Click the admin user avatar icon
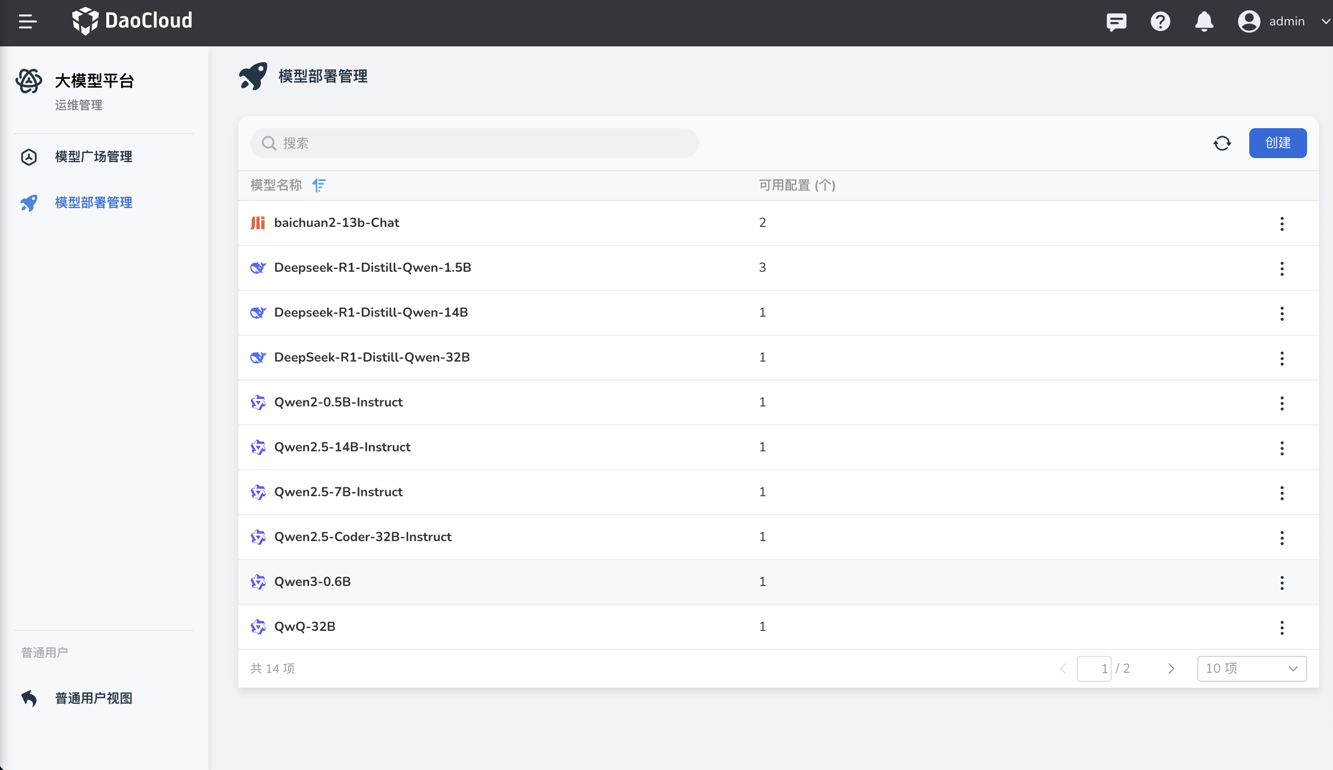This screenshot has width=1333, height=770. (x=1249, y=21)
